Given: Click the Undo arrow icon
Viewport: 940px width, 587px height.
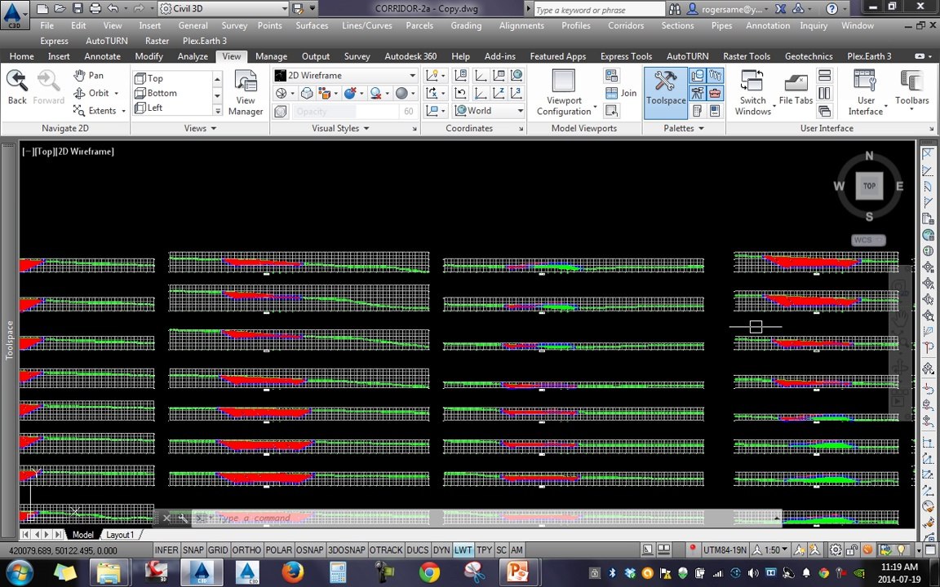Looking at the screenshot, I should [113, 8].
